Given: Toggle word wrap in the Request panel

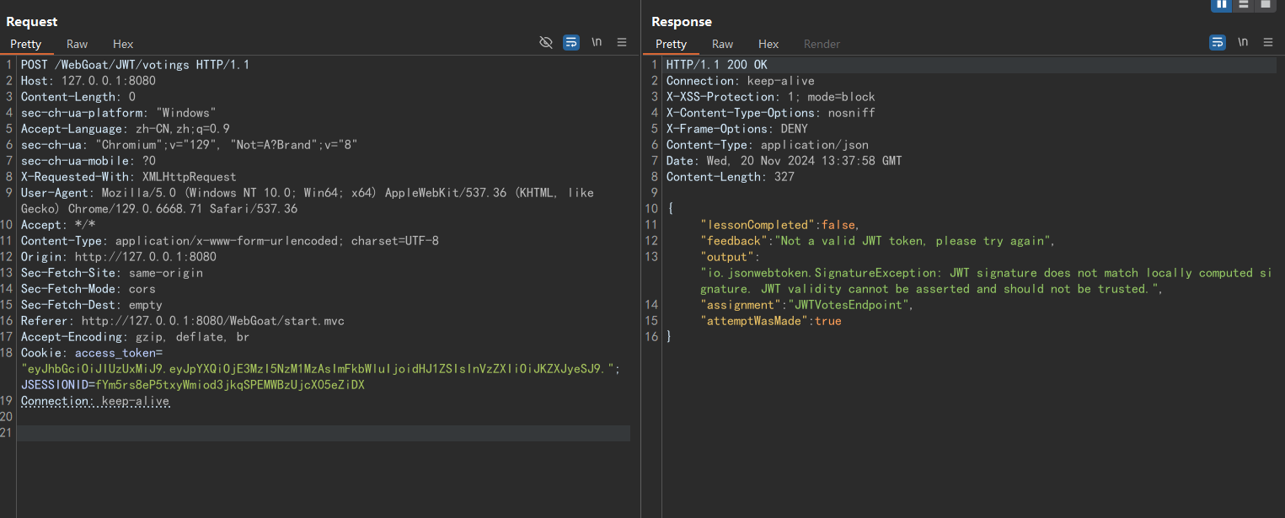Looking at the screenshot, I should pos(571,42).
